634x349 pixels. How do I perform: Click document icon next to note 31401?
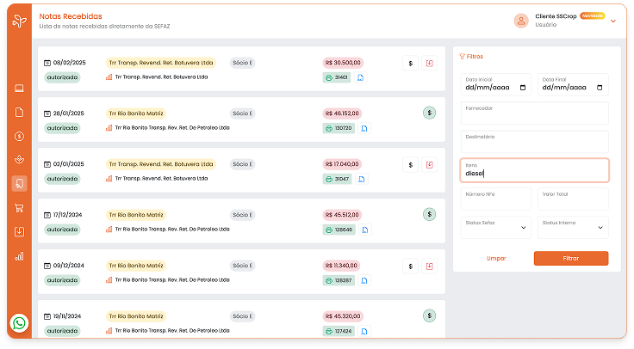pos(361,77)
